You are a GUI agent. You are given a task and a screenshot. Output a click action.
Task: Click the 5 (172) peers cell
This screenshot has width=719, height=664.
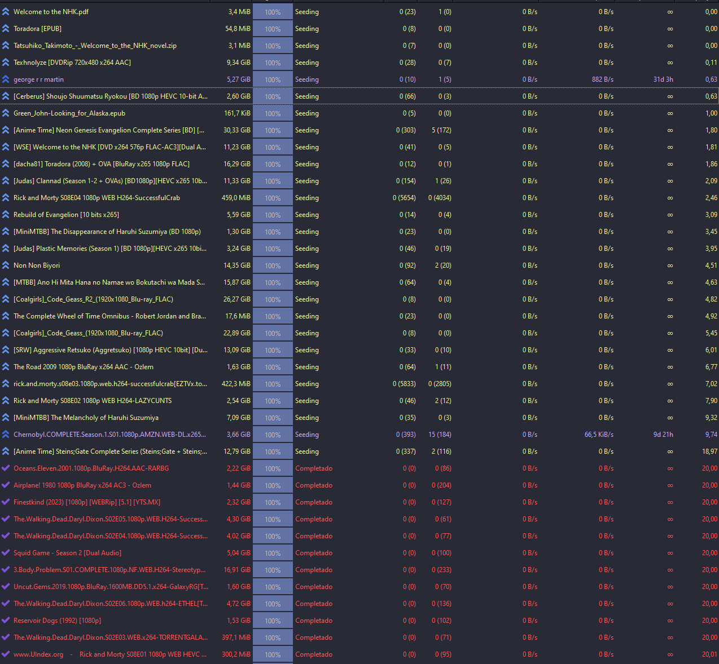coord(441,130)
